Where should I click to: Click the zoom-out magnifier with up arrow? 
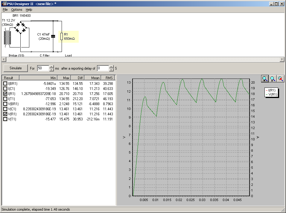[x=273, y=79]
